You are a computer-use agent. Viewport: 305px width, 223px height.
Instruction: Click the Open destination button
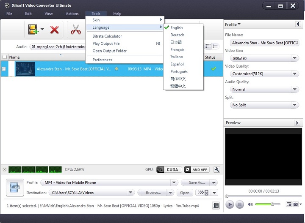185,193
